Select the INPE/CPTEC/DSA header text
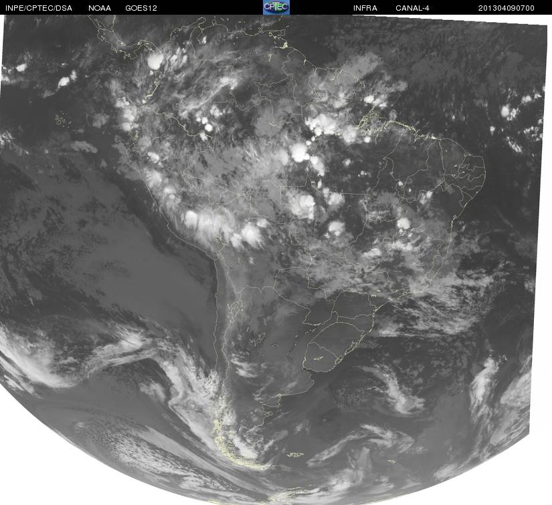Screen dimensions: 552x505 (x=39, y=8)
